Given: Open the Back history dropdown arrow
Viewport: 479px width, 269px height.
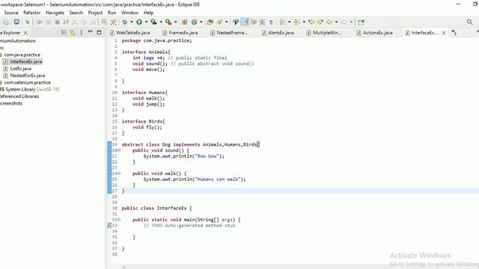Looking at the screenshot, I should [x=336, y=22].
